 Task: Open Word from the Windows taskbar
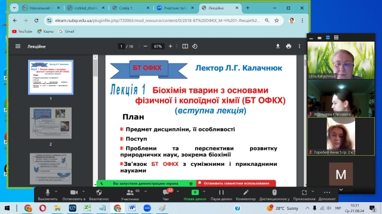132,208
